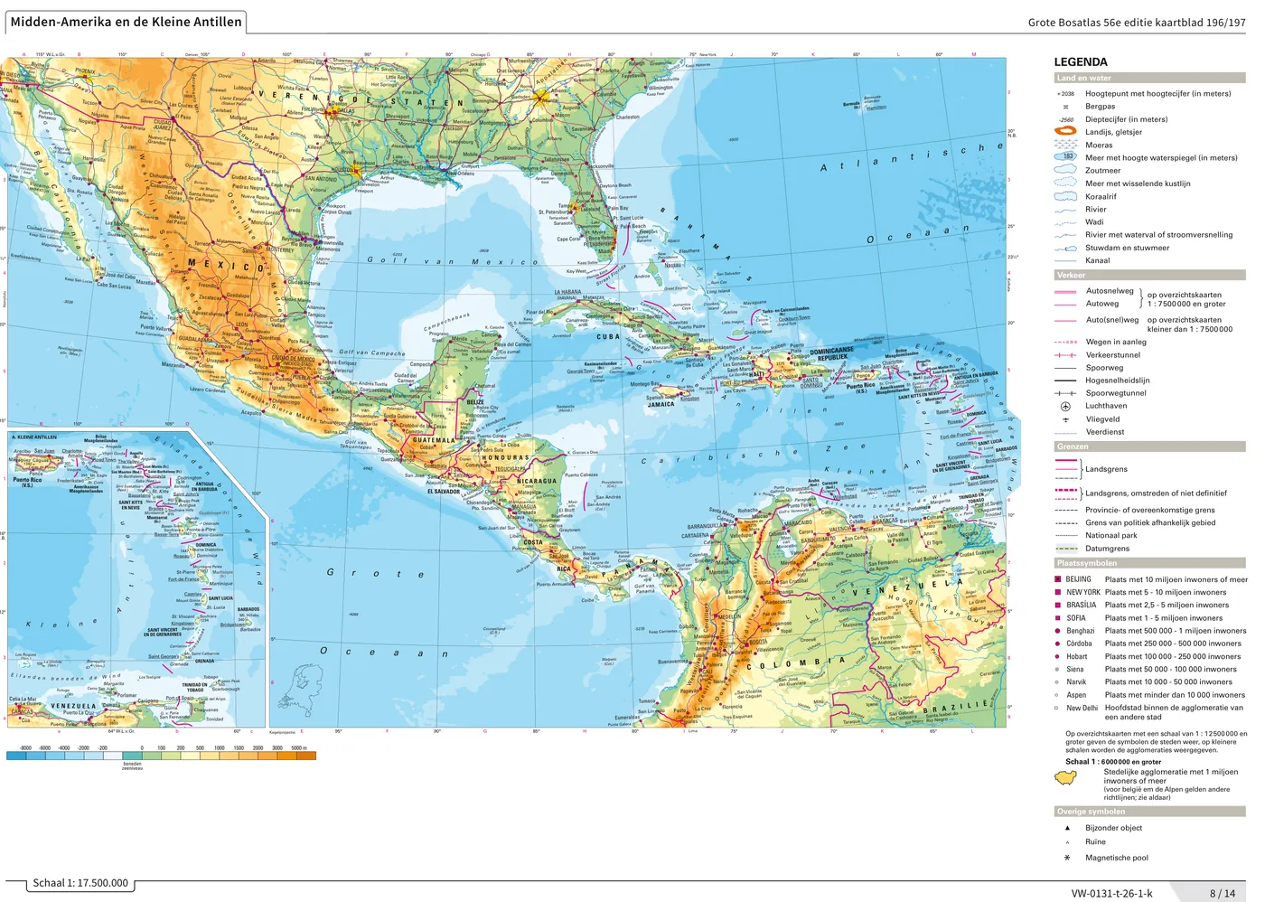Click the Koraalrif legend symbol
The image size is (1265, 902).
pyautogui.click(x=1065, y=196)
